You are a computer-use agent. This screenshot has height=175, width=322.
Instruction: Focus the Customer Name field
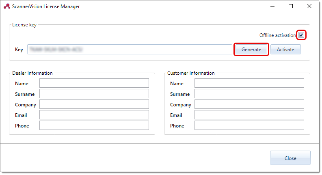pos(249,83)
